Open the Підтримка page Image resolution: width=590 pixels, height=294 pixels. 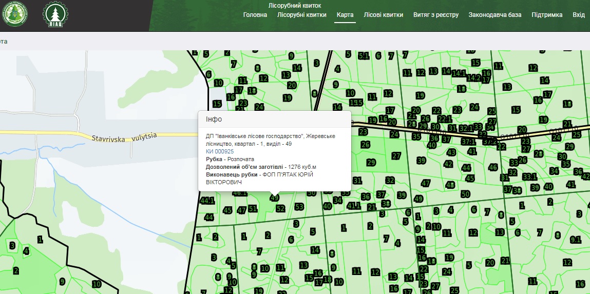pyautogui.click(x=547, y=15)
